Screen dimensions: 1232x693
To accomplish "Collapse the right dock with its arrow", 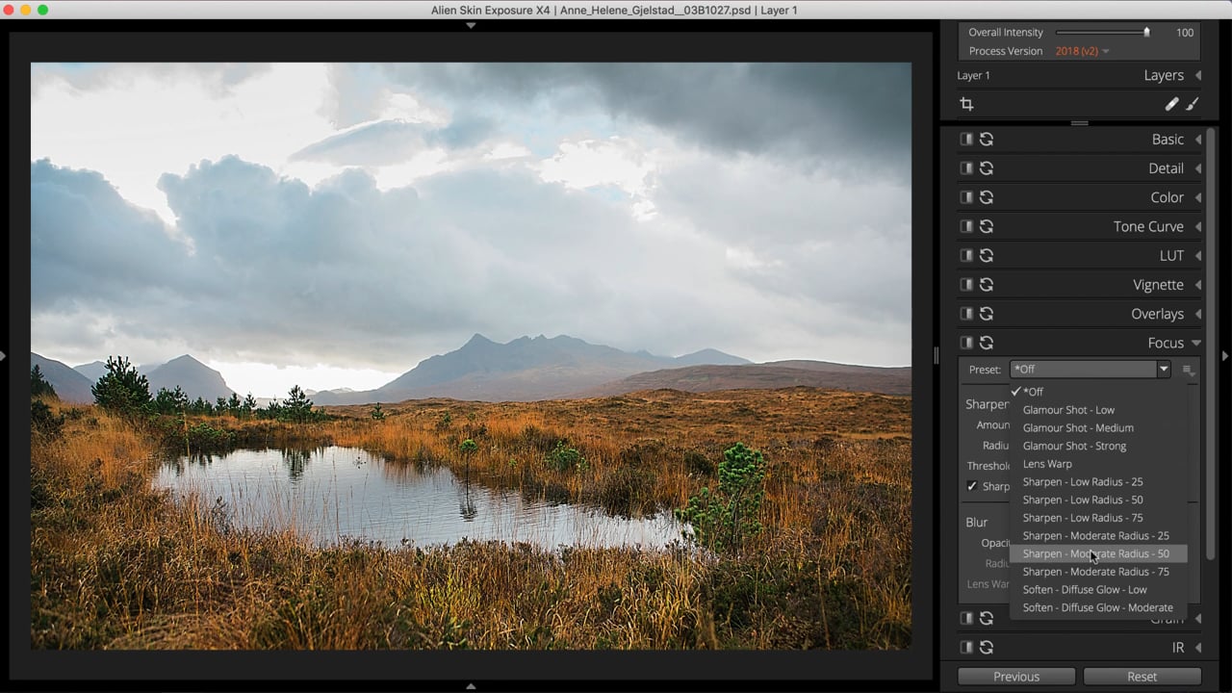I will point(1225,356).
